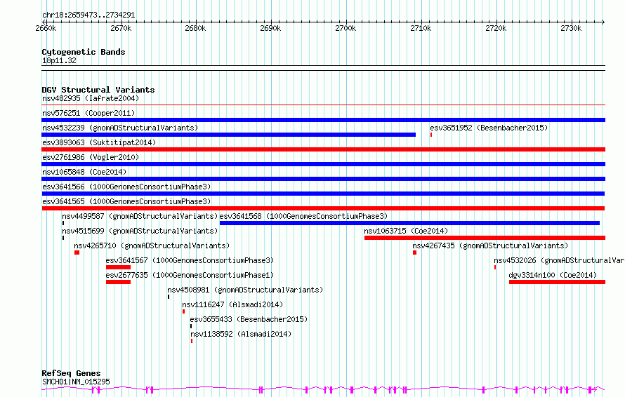Click the esv3641566 blue variant bar
Image resolution: width=625 pixels, height=397 pixels.
pos(323,194)
